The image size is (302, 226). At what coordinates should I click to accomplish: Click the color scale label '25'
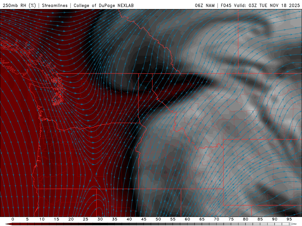coord(86,219)
